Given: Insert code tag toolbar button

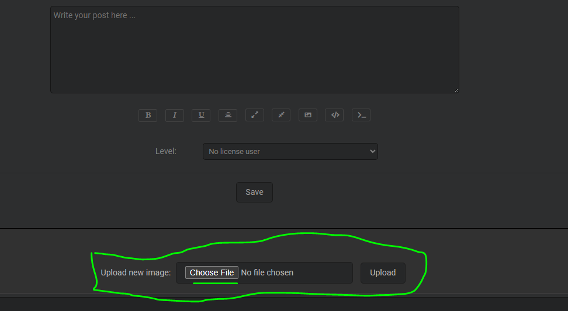Looking at the screenshot, I should (x=334, y=115).
